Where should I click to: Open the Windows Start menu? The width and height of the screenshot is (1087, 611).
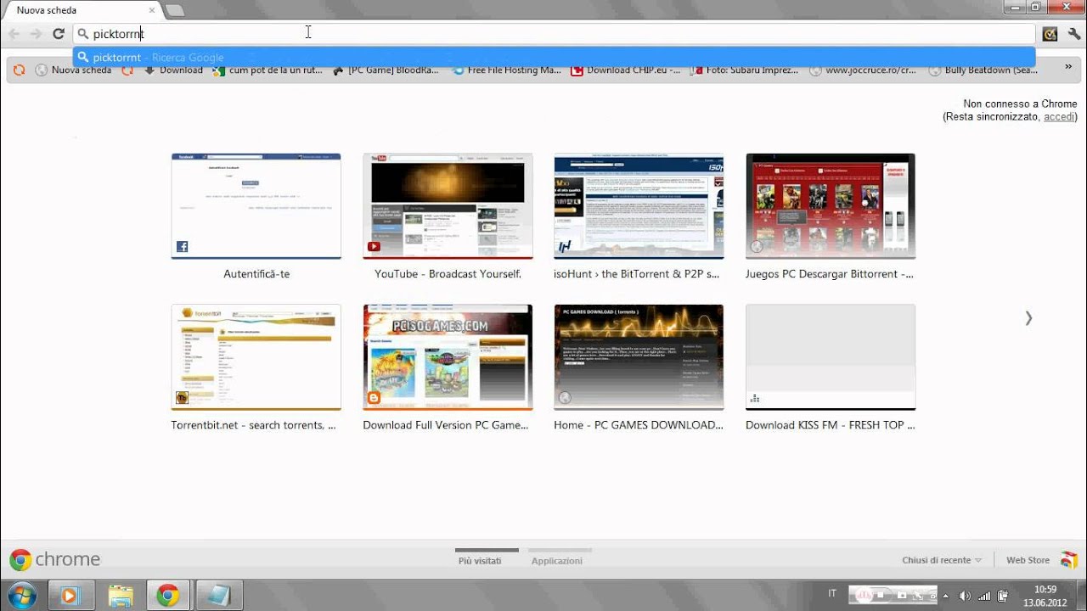coord(22,596)
